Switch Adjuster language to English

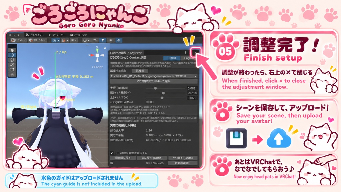[189, 58]
